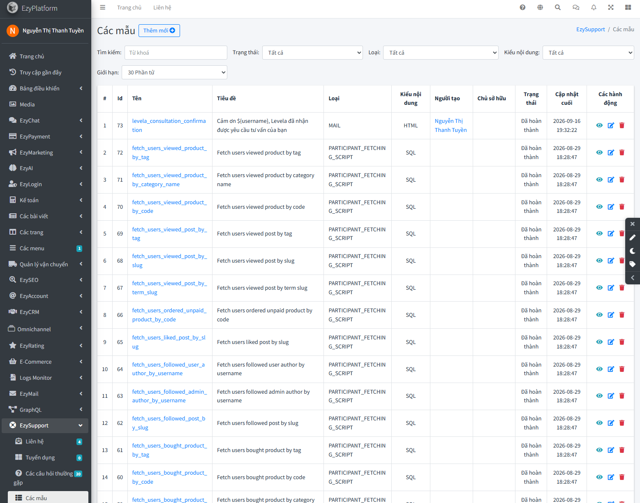Screen dimensions: 640x503
Task: Toggle dark mode moon icon
Action: pyautogui.click(x=633, y=251)
